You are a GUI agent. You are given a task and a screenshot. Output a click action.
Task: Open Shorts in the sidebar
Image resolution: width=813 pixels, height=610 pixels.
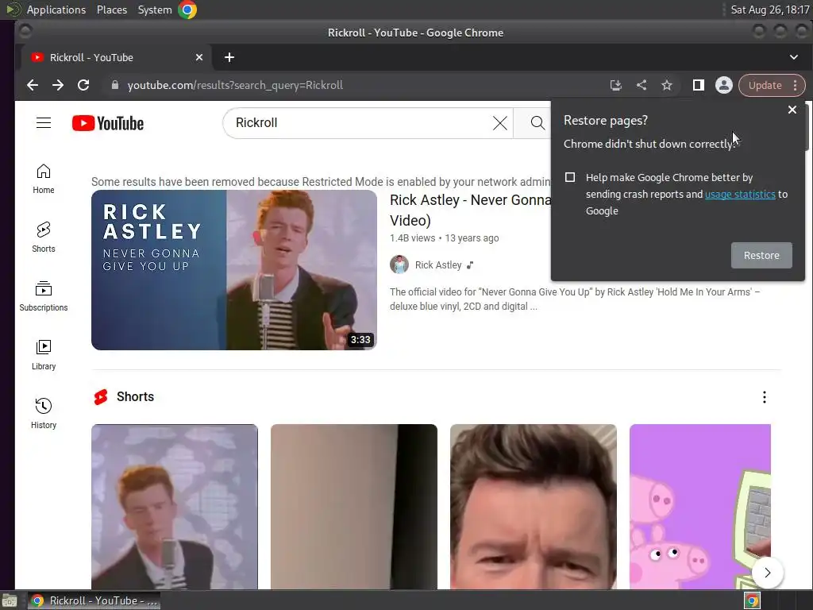click(x=44, y=237)
